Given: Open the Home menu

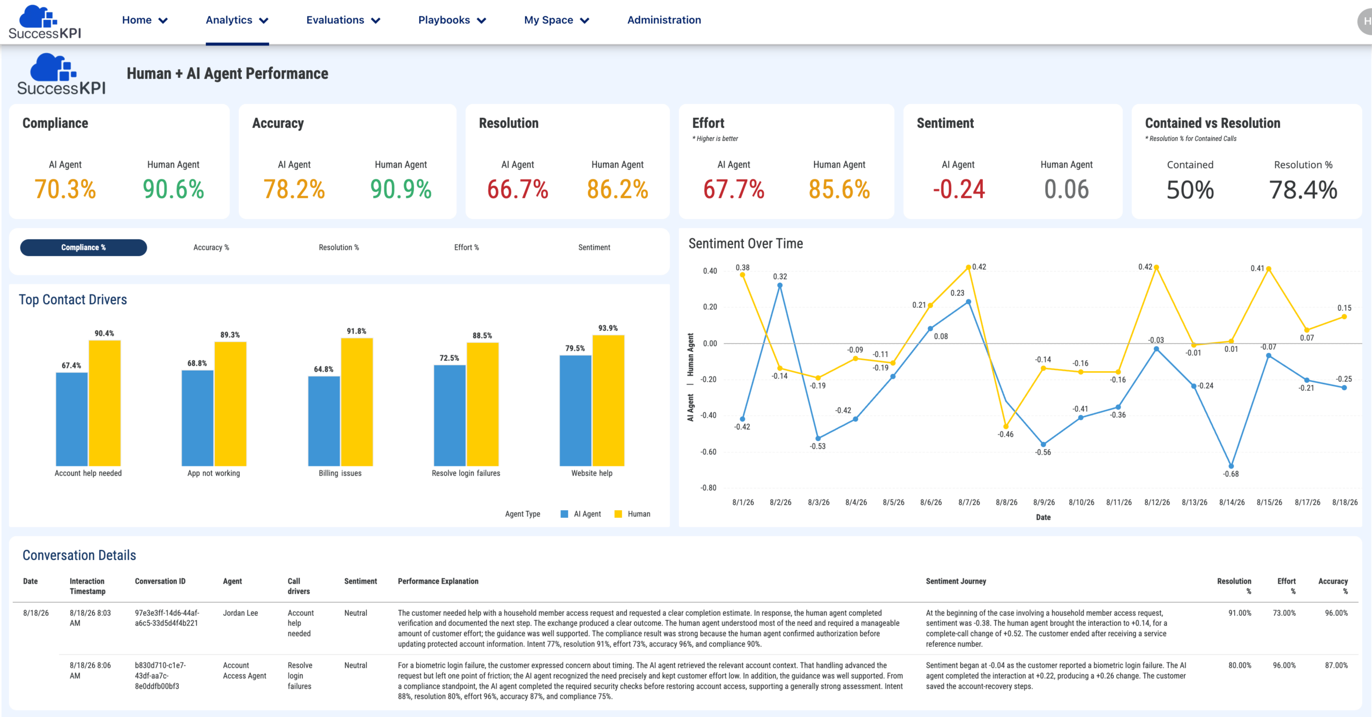Looking at the screenshot, I should (x=137, y=20).
